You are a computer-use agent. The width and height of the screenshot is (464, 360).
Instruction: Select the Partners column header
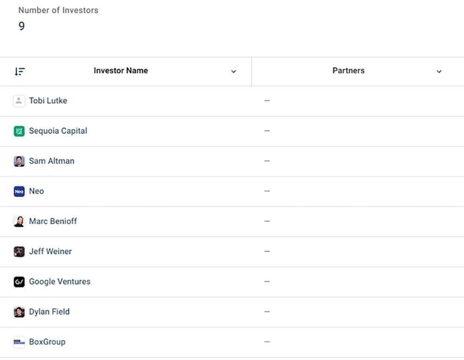tap(348, 71)
